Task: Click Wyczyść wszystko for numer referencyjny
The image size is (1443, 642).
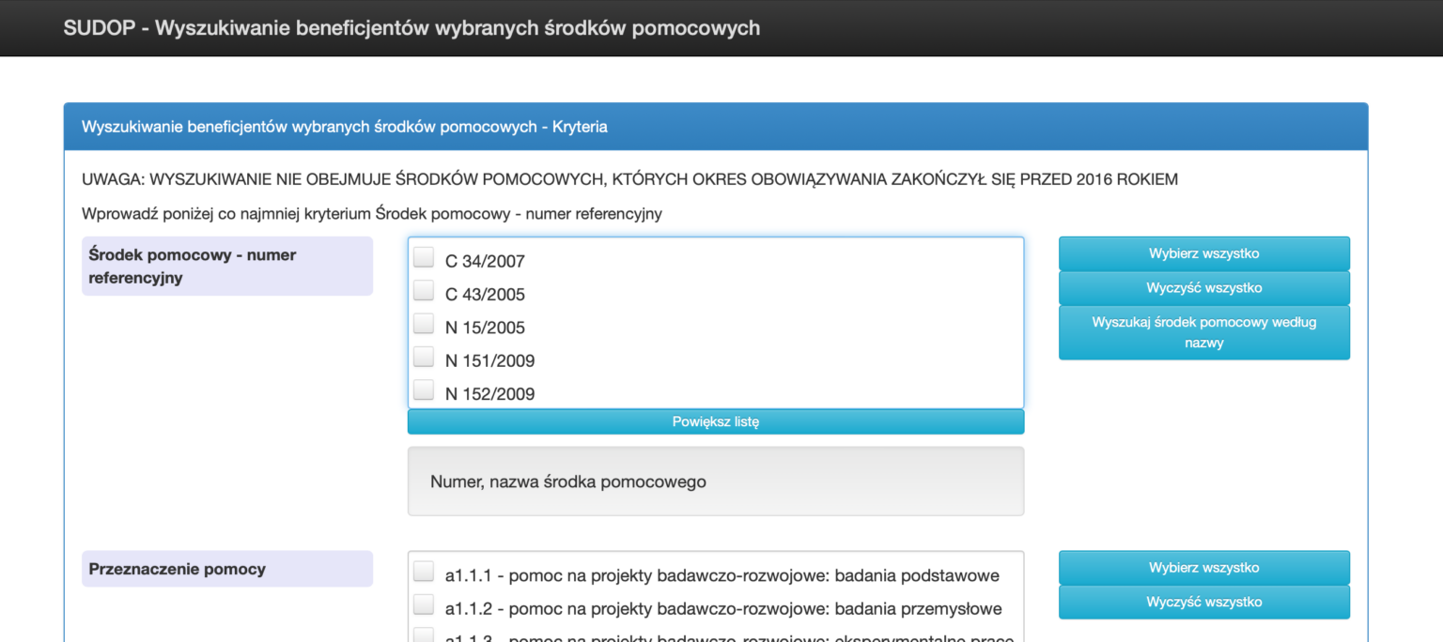Action: pyautogui.click(x=1203, y=287)
